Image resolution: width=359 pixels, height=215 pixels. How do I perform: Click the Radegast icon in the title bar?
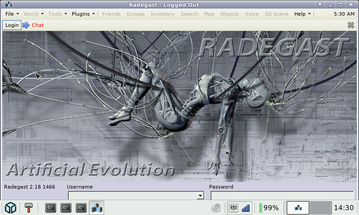pos(8,4)
